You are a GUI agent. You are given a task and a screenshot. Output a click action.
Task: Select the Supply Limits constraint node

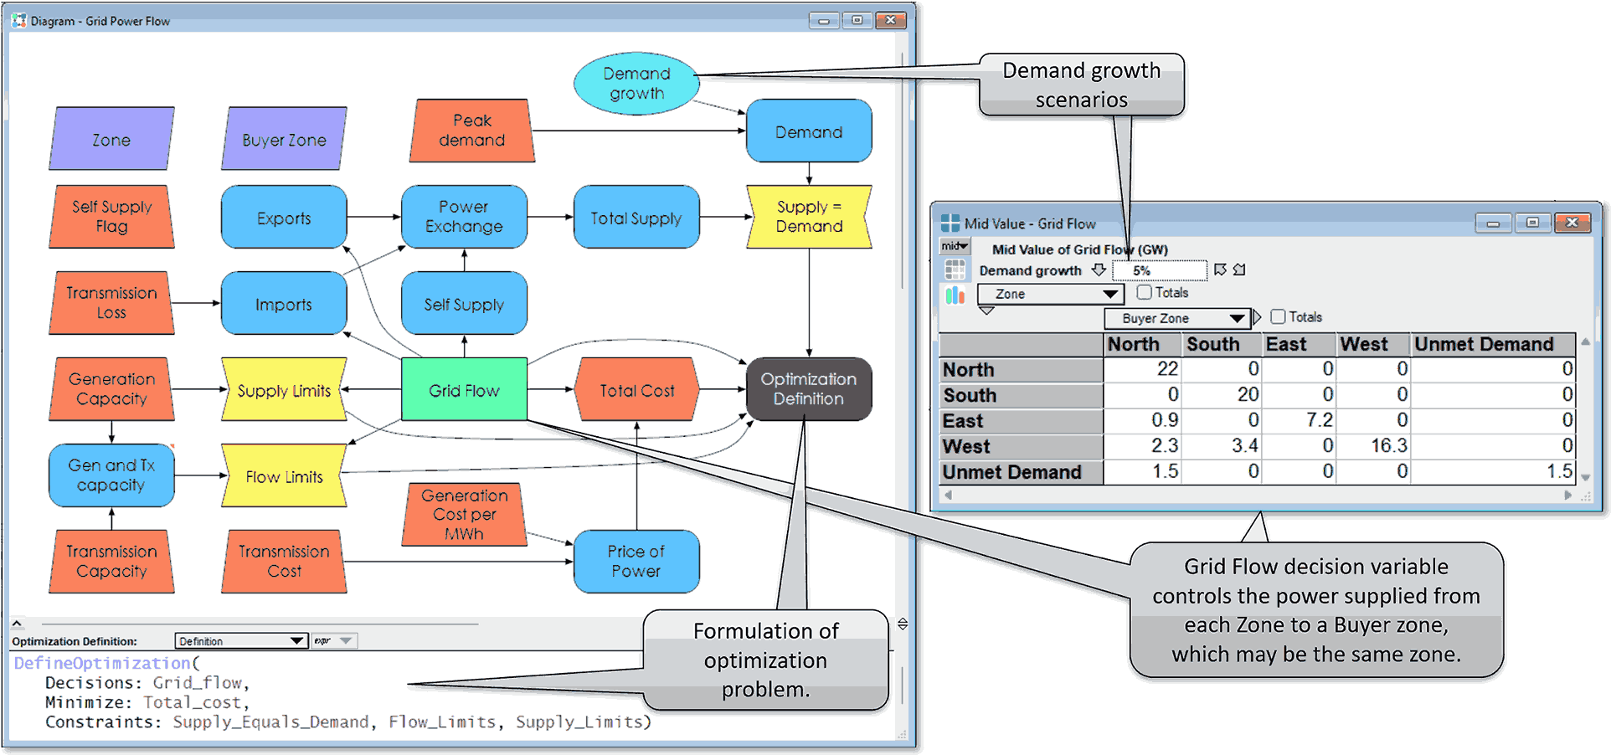click(x=284, y=389)
